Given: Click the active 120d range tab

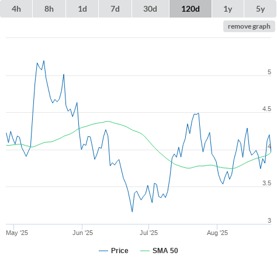Looking at the screenshot, I should (x=191, y=9).
